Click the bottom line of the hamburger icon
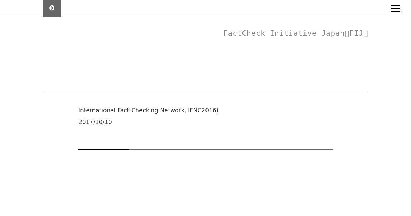 tap(396, 11)
